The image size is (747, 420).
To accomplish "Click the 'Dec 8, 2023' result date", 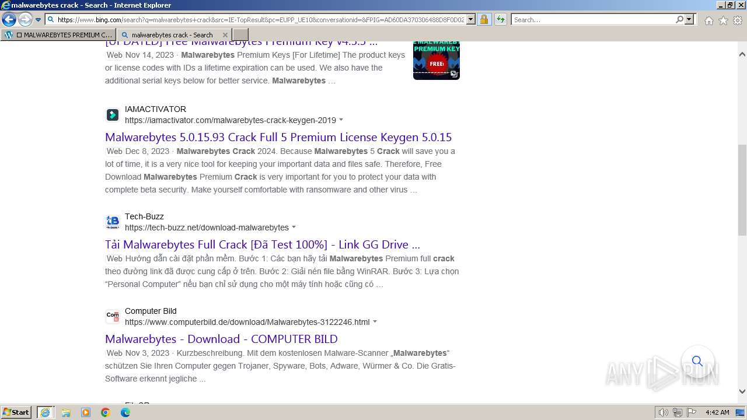I will point(147,151).
